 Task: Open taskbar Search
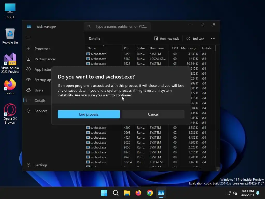tap(116, 193)
